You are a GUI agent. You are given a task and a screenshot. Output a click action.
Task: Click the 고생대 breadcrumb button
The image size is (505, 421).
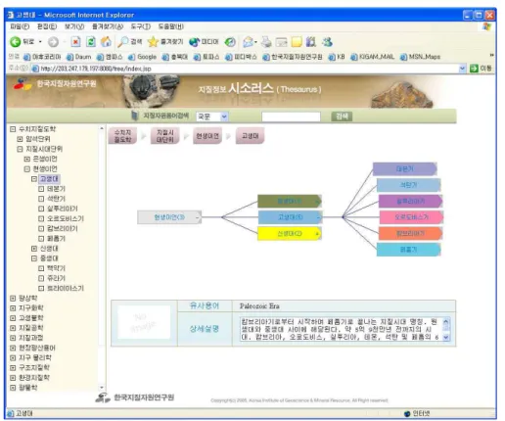coord(250,136)
